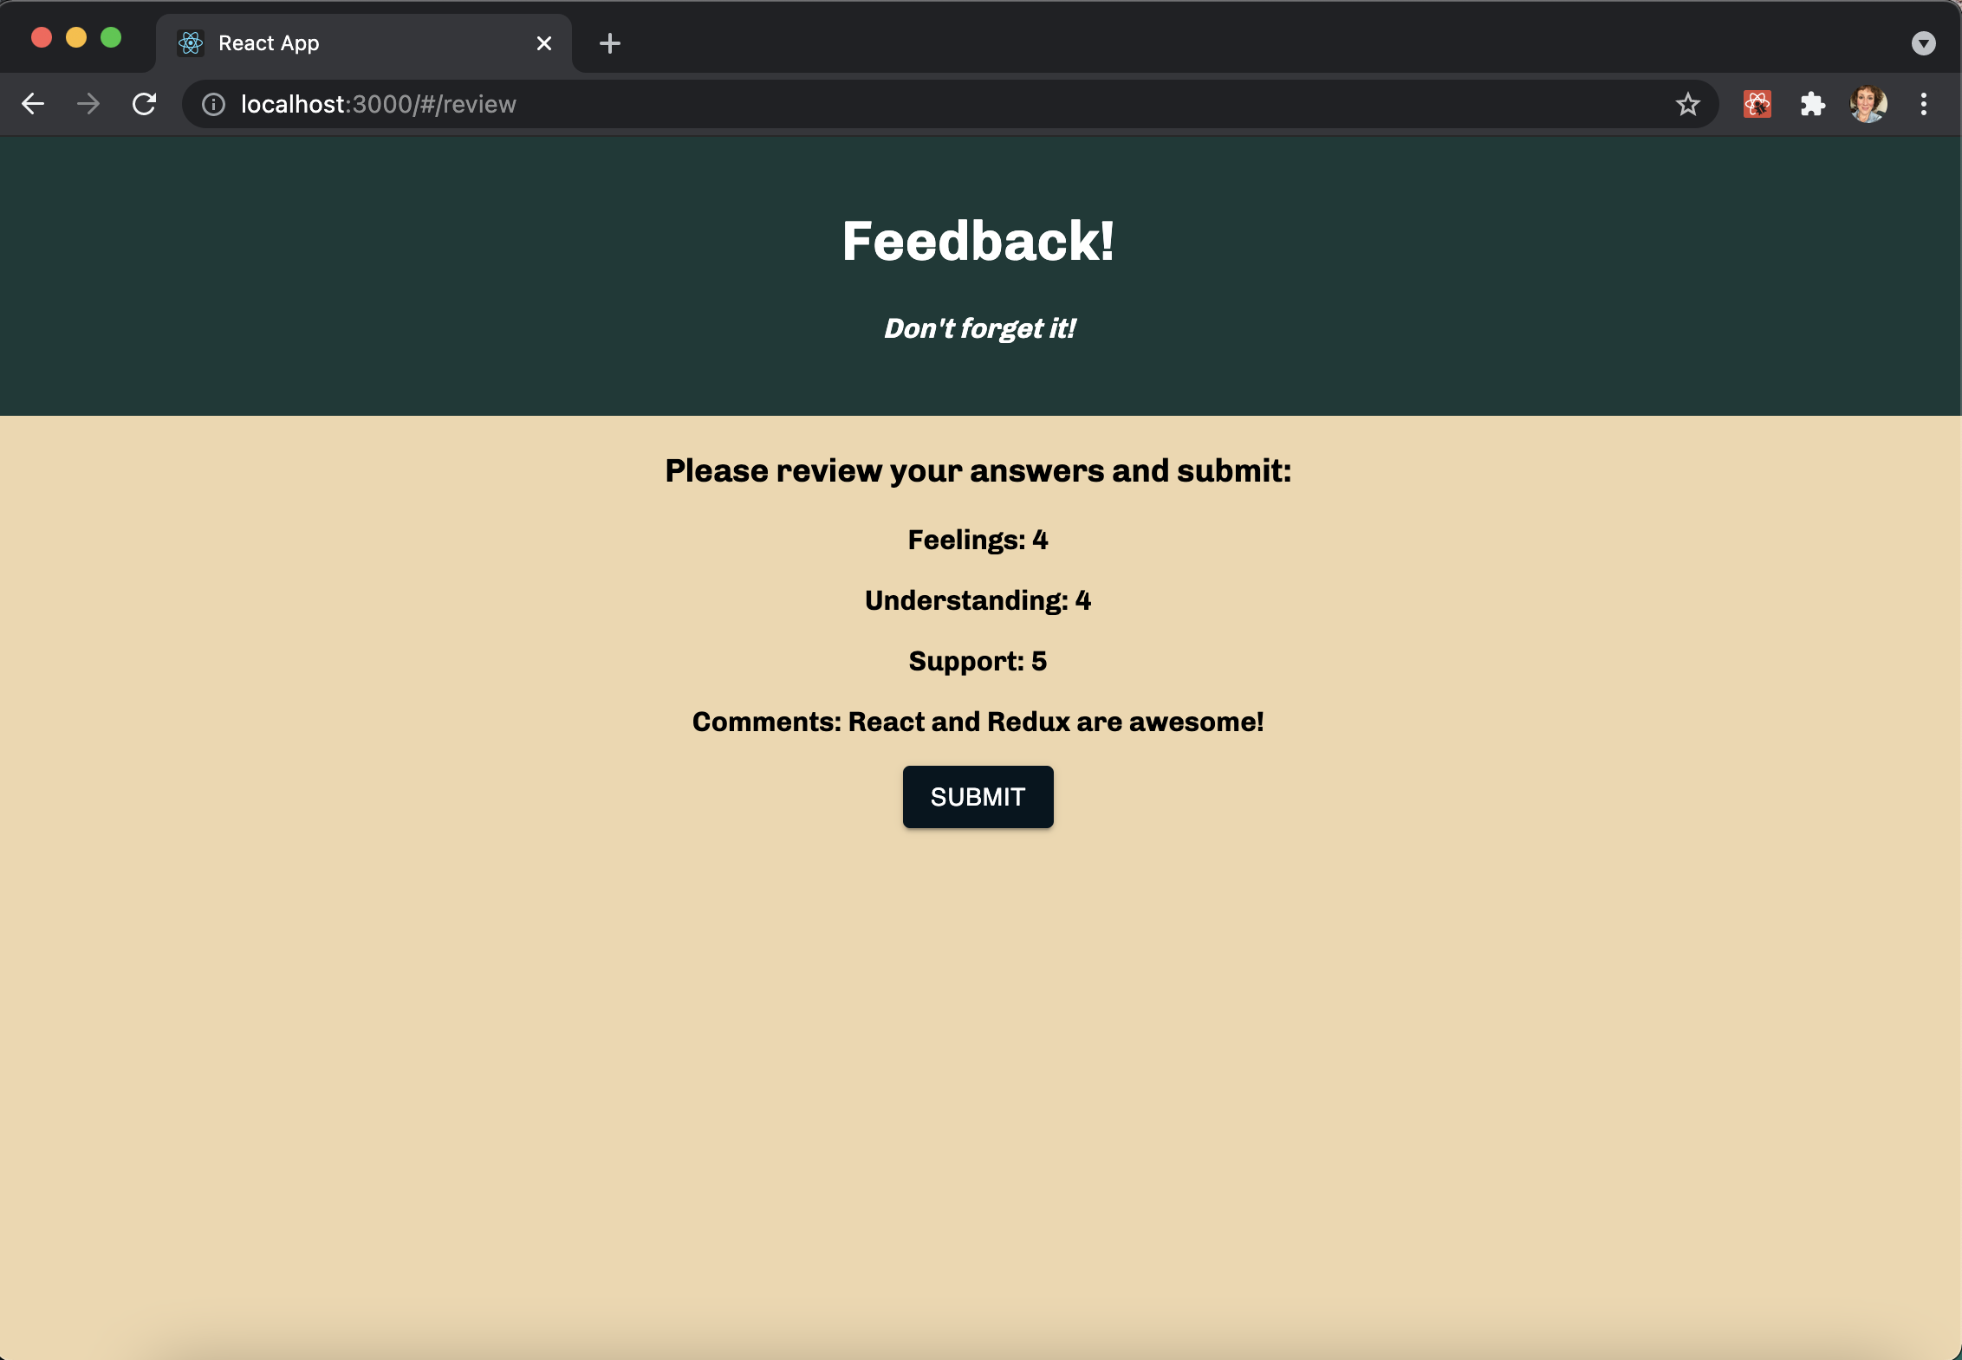Bookmark this page with star icon
This screenshot has height=1360, width=1962.
coord(1687,105)
